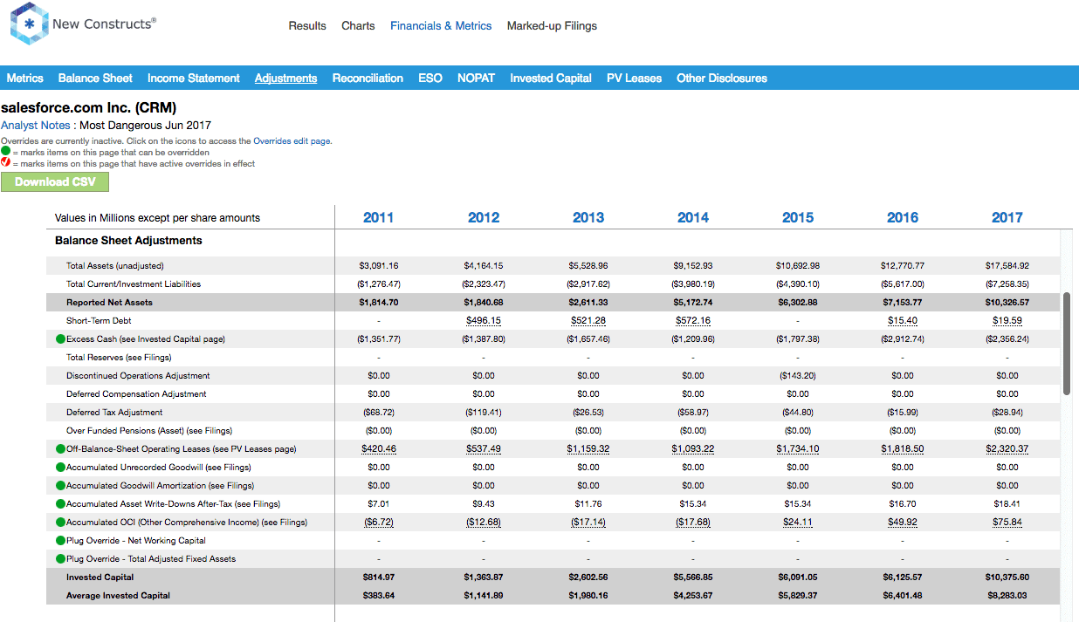
Task: Click 2015 Accumulated OCI value $24.11
Action: click(x=798, y=523)
